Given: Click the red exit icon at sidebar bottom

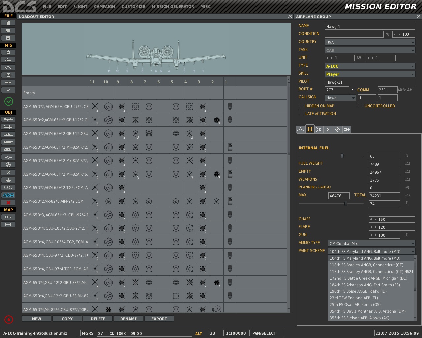Looking at the screenshot, I should click(x=9, y=319).
